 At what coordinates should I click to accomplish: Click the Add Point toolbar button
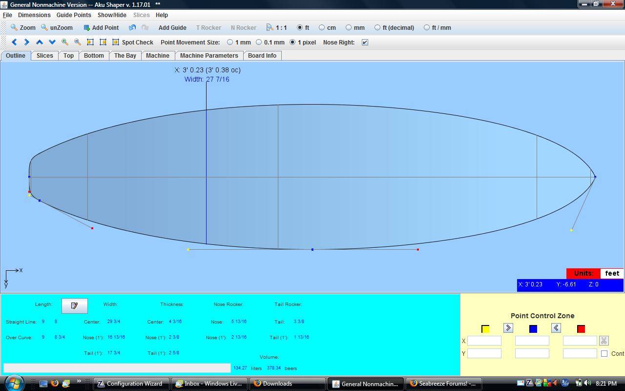101,28
